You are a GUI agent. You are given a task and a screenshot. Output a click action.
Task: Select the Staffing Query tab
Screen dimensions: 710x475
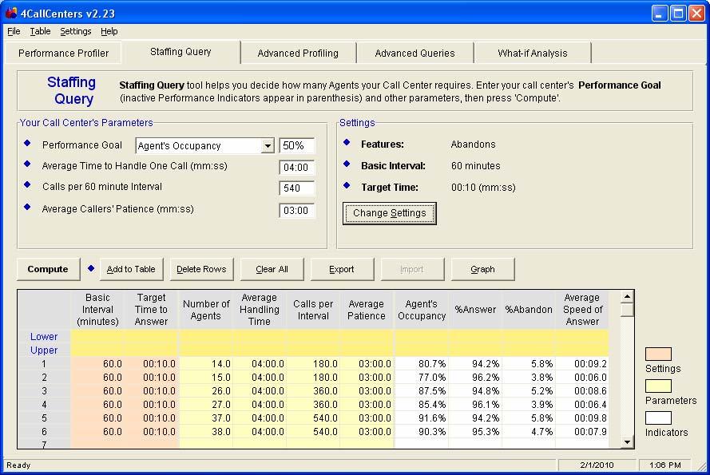[x=180, y=52]
